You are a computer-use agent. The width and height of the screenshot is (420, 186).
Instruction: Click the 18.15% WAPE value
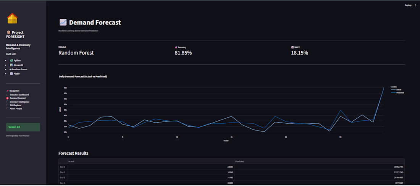[x=299, y=53]
